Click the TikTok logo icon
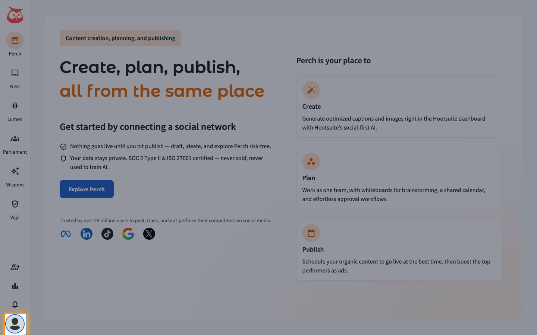Viewport: 537px width, 335px height. pyautogui.click(x=107, y=234)
